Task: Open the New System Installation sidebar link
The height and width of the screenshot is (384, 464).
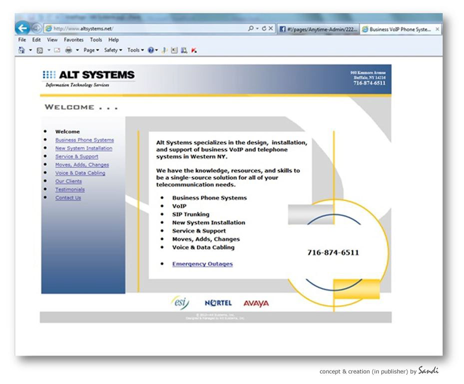Action: point(84,148)
